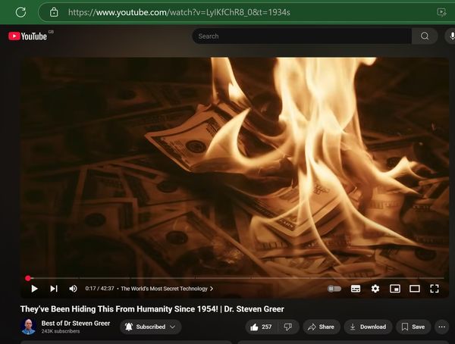The image size is (455, 344).
Task: Open the channel avatar of Dr Steven Greer
Action: coord(29,327)
